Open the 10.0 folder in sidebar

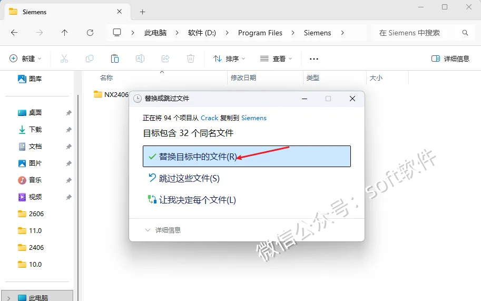pyautogui.click(x=30, y=265)
